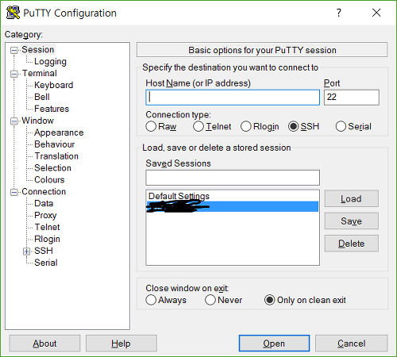
Task: Click the Help button
Action: click(x=121, y=344)
